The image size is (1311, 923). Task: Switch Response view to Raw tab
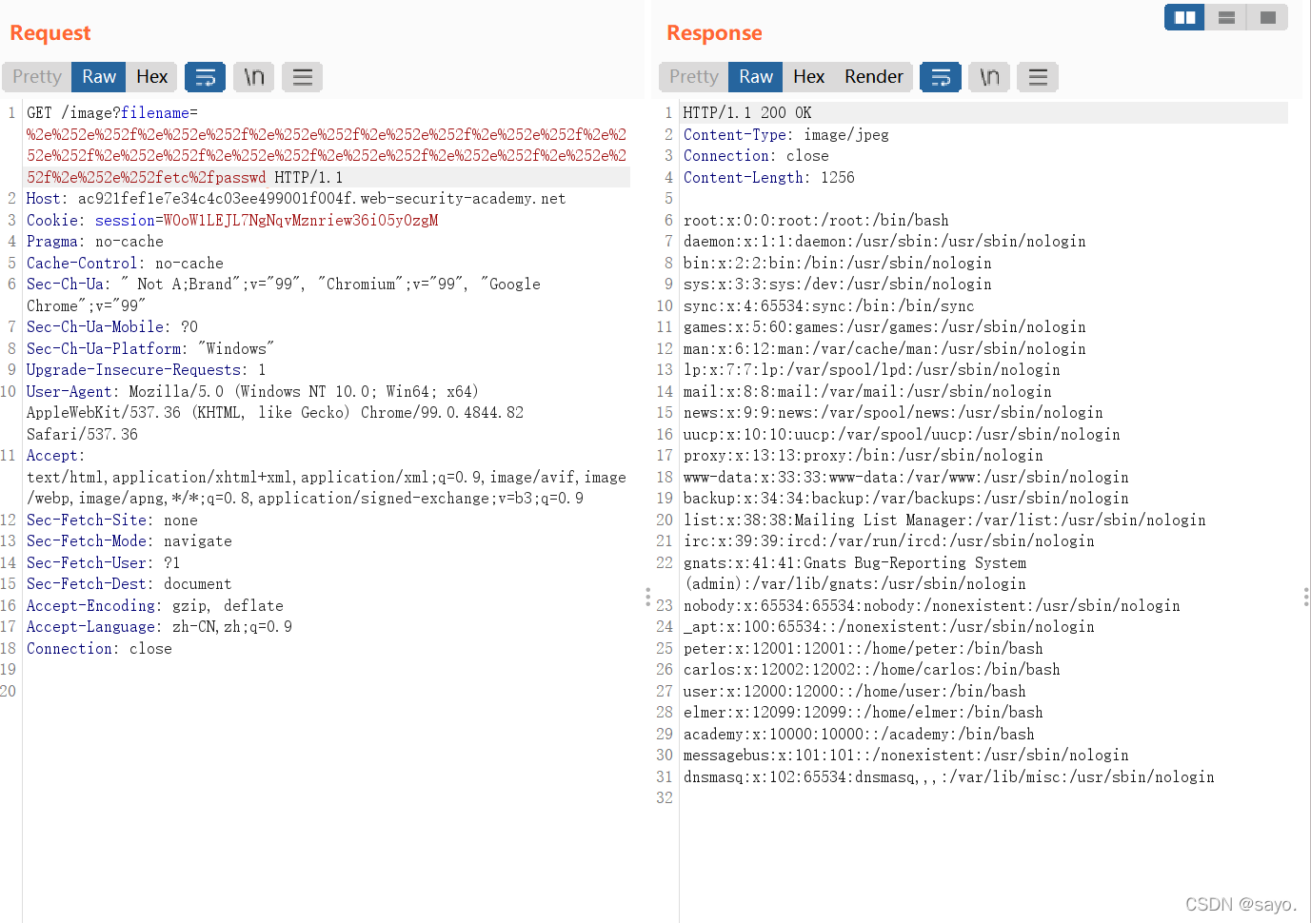pyautogui.click(x=756, y=77)
